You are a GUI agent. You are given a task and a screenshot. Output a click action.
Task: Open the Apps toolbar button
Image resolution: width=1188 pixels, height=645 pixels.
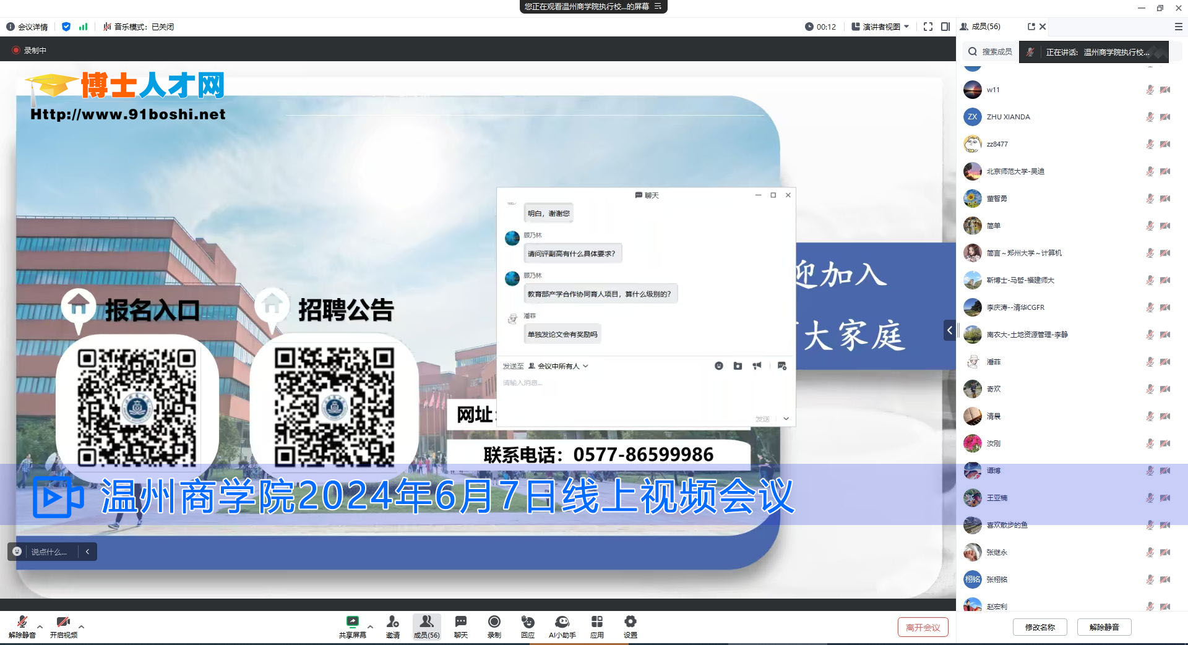coord(597,626)
